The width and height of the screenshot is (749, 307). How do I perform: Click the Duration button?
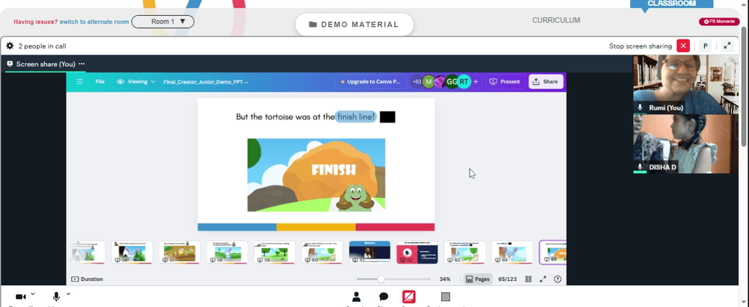pos(87,279)
